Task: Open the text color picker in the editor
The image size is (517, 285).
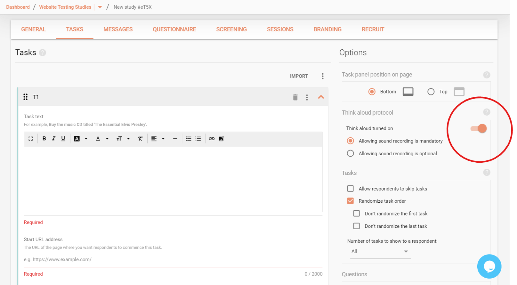Action: [x=98, y=138]
